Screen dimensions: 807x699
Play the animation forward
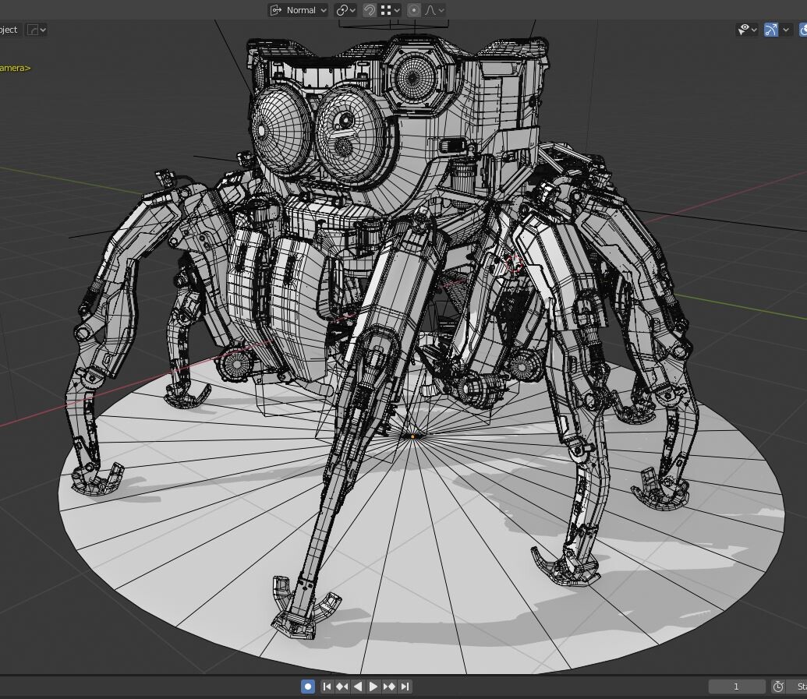[x=373, y=686]
